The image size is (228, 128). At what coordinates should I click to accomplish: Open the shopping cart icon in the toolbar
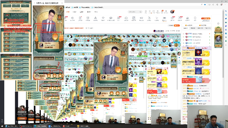(156, 18)
